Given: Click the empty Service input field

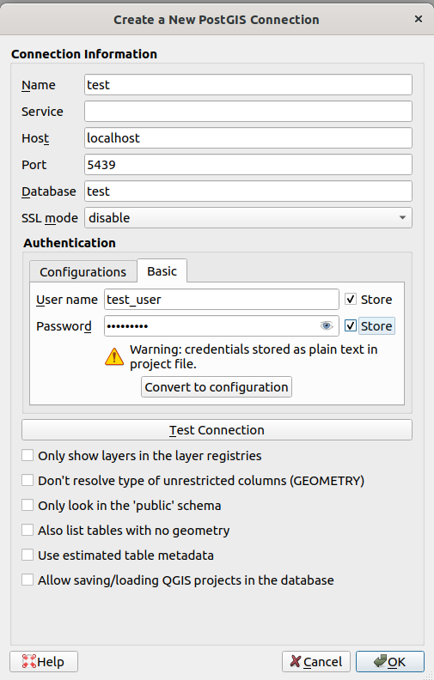Looking at the screenshot, I should pos(248,112).
